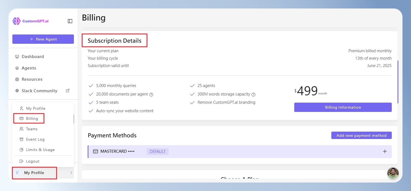This screenshot has height=191, width=411.
Task: Click the Billing Information button
Action: [x=343, y=107]
